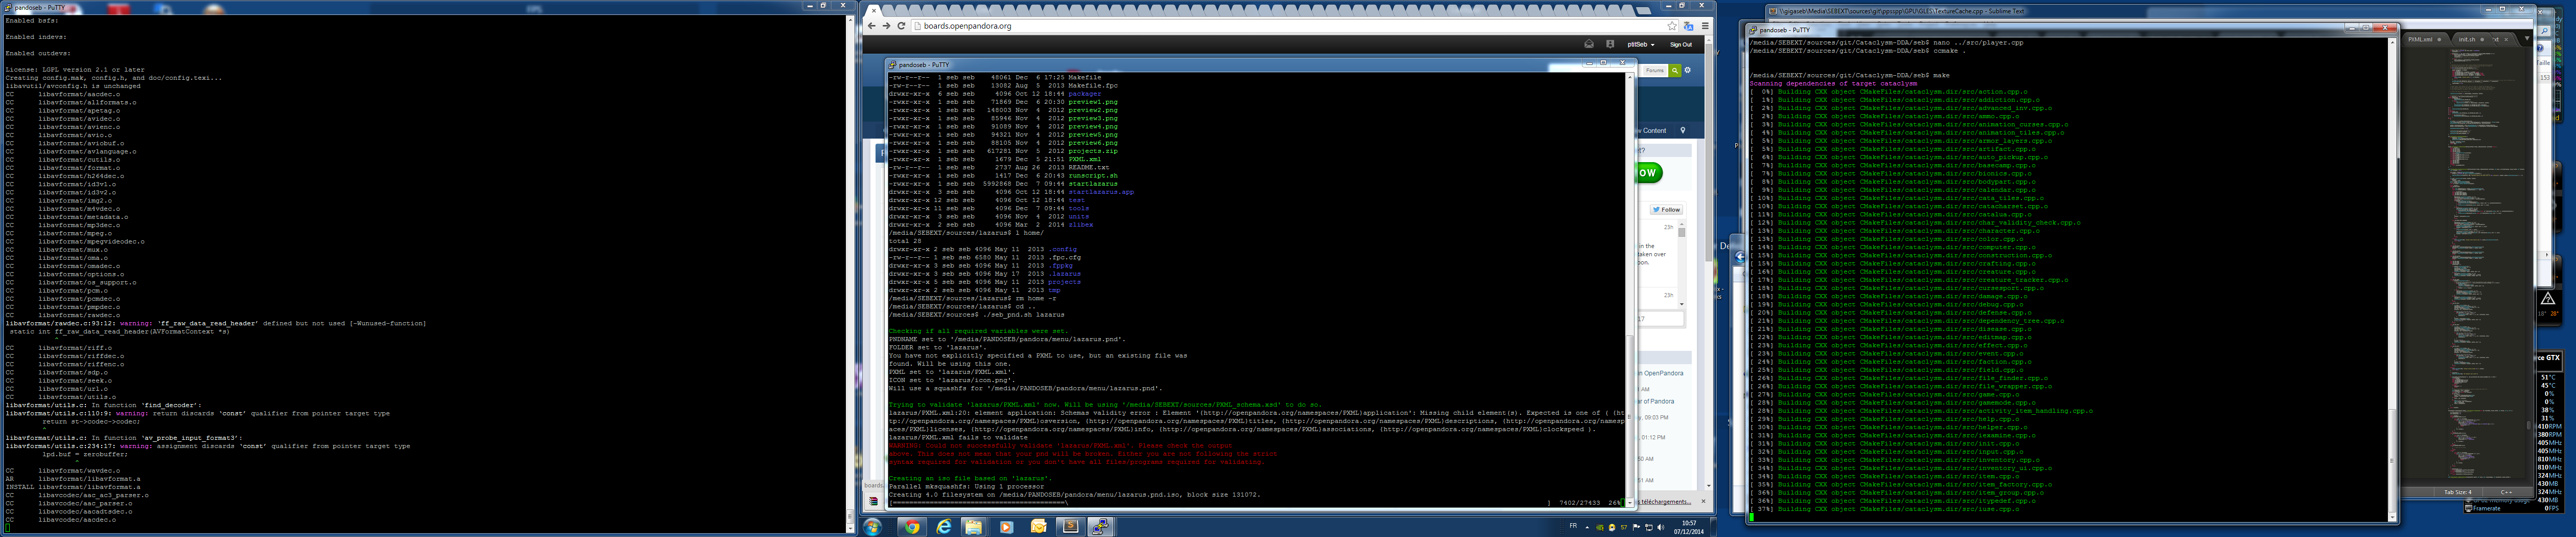Click the Sign Out link
Viewport: 2576px width, 537px height.
(x=1681, y=44)
